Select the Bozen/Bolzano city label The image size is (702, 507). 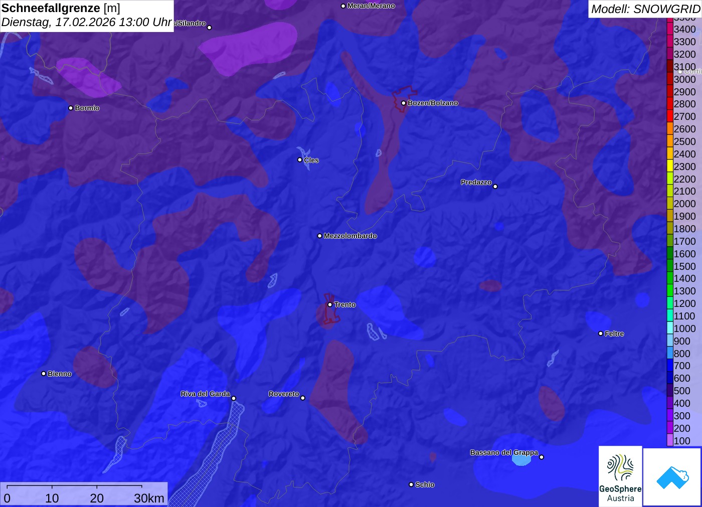pyautogui.click(x=433, y=103)
